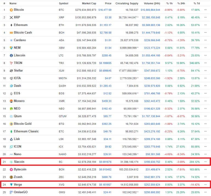Click the Ethereum diamond logo icon
The width and height of the screenshot is (211, 196).
click(x=11, y=25)
